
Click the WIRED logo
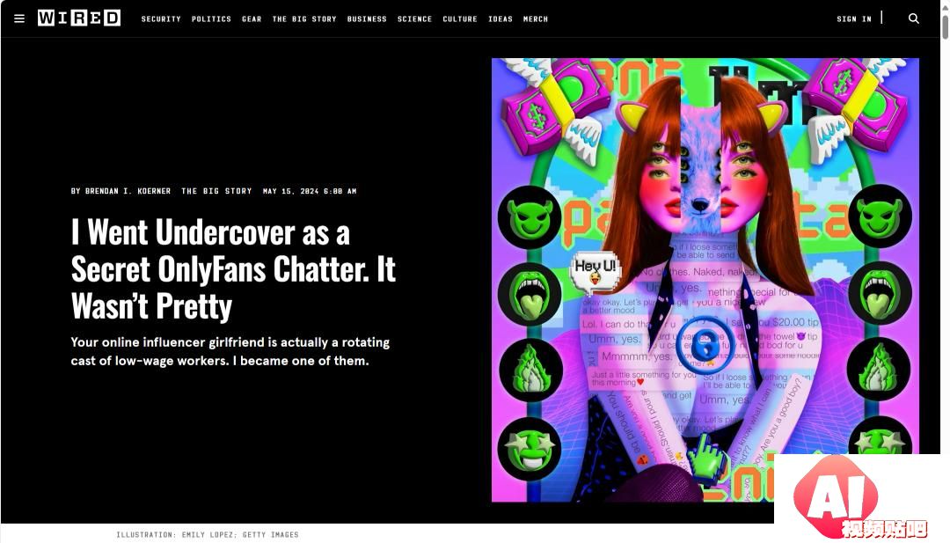[x=79, y=18]
